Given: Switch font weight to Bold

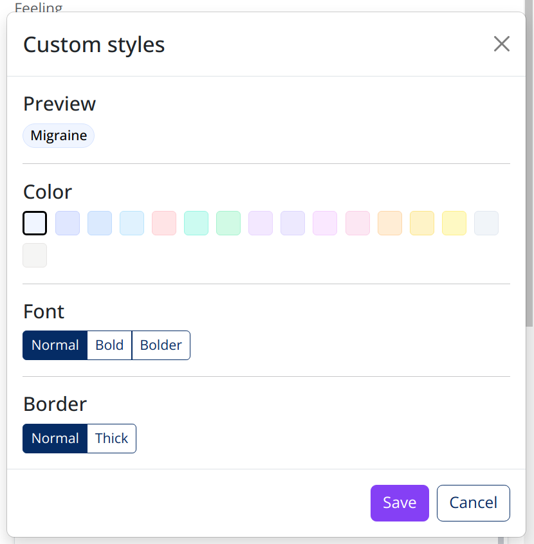Looking at the screenshot, I should coord(109,345).
